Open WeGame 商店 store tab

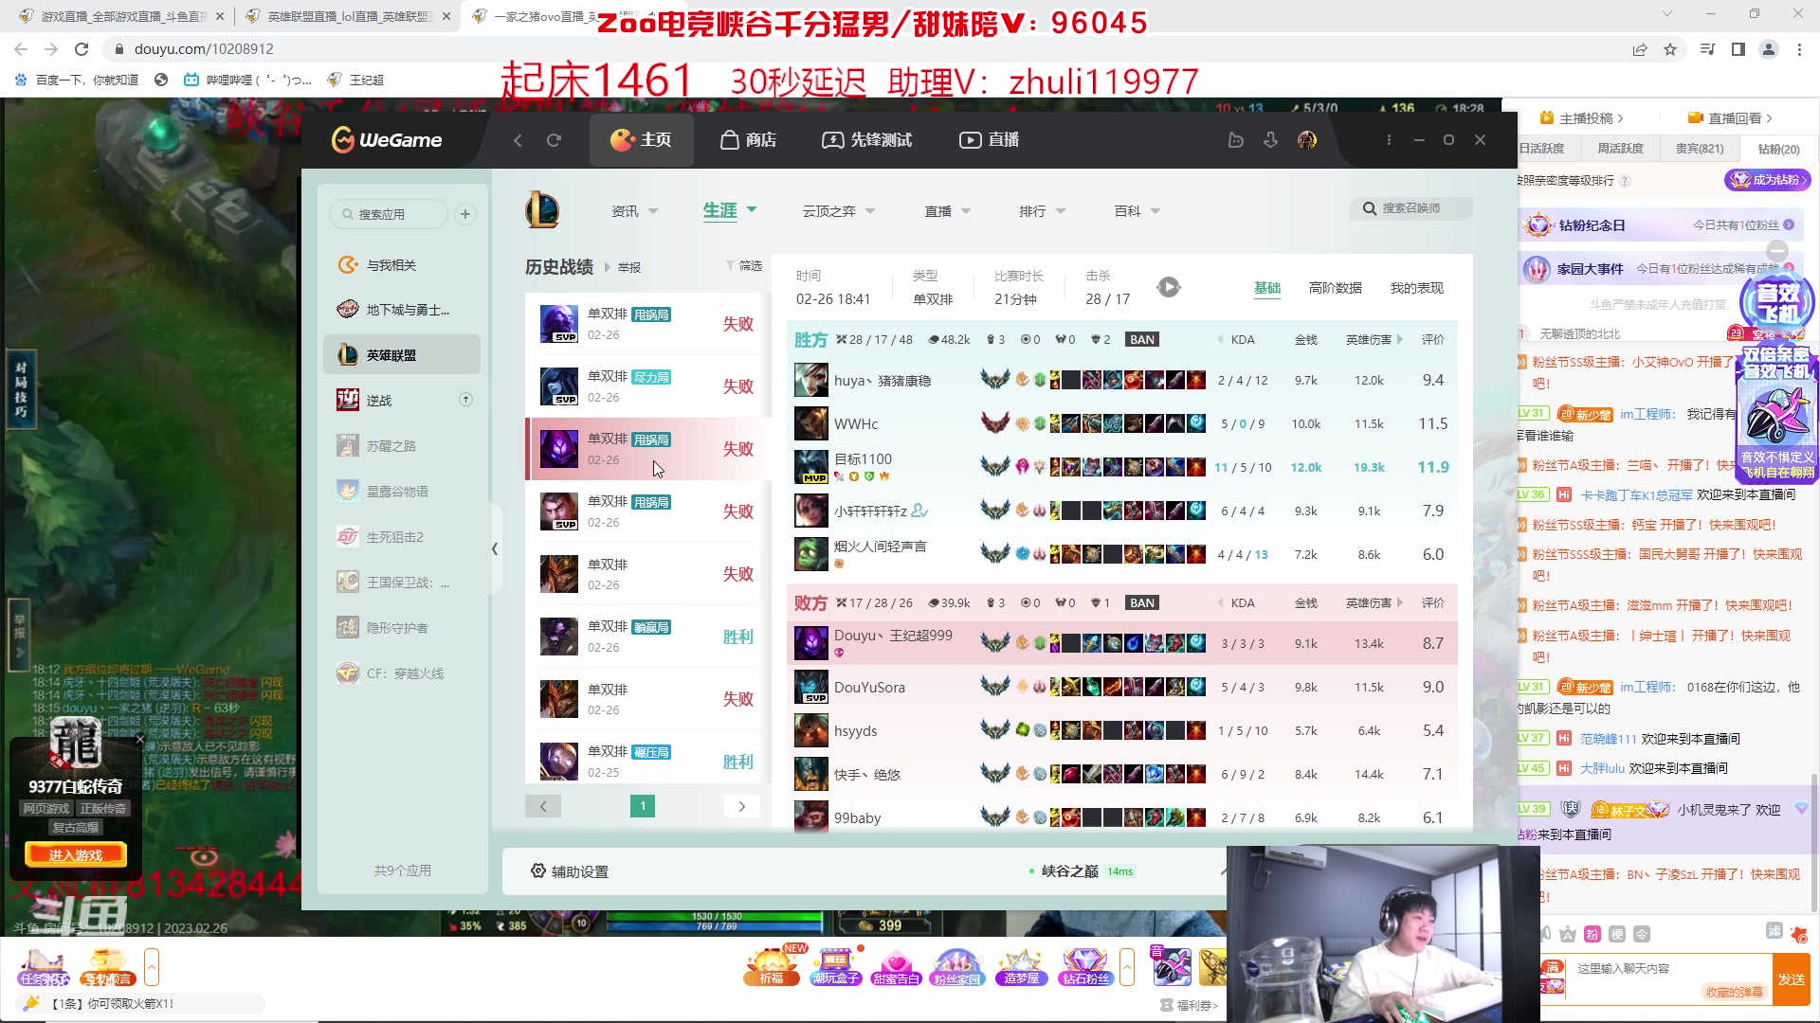tap(748, 140)
